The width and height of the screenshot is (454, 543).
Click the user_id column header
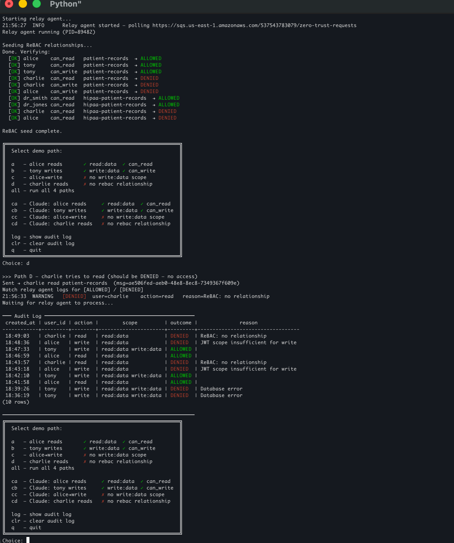pyautogui.click(x=55, y=323)
